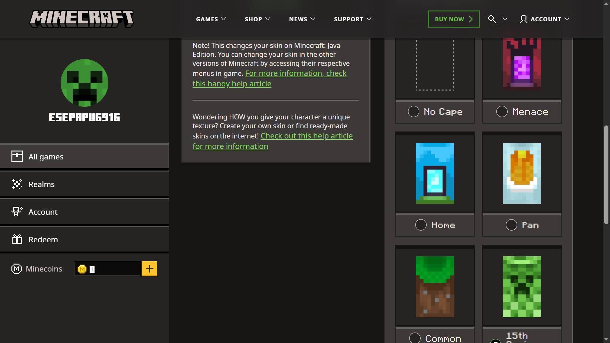The width and height of the screenshot is (610, 343).
Task: Click the Creeper profile avatar
Action: (x=85, y=83)
